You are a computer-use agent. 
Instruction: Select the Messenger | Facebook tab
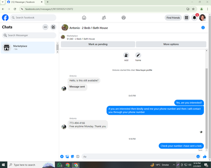[25, 2]
